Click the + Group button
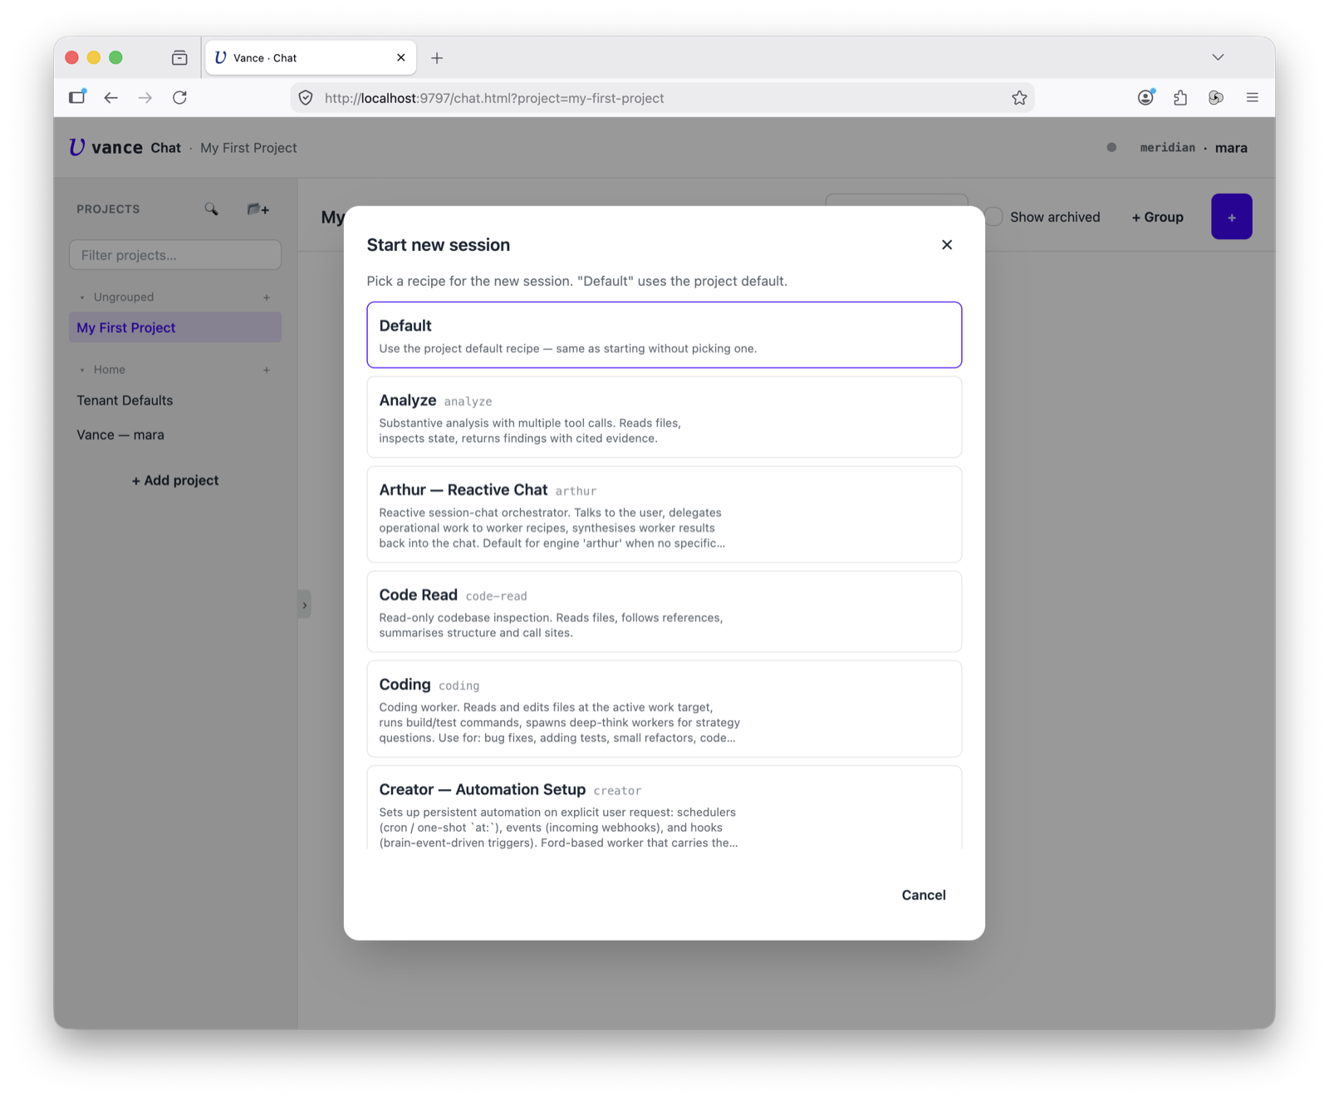This screenshot has width=1329, height=1100. tap(1157, 217)
